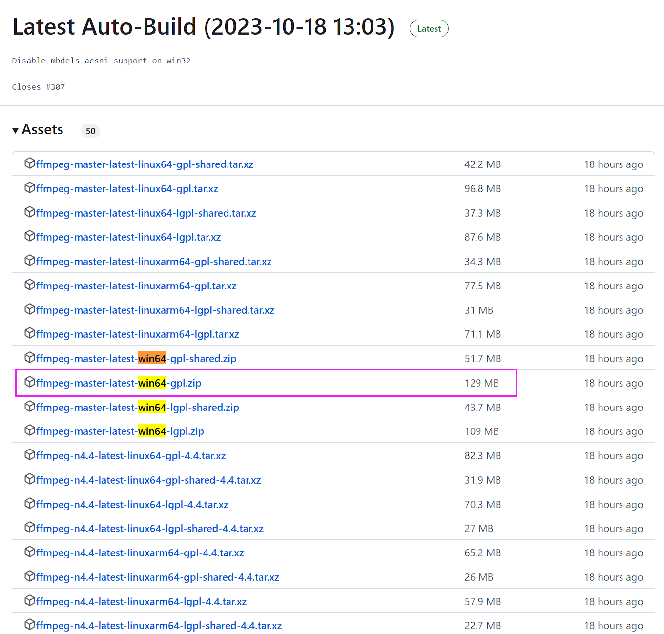Download ffmpeg-master-latest-win64-gpl.zip

119,383
